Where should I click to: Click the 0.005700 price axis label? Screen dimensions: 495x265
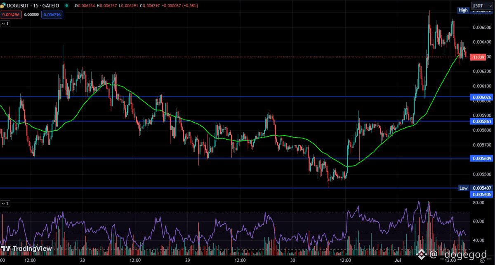coord(482,145)
